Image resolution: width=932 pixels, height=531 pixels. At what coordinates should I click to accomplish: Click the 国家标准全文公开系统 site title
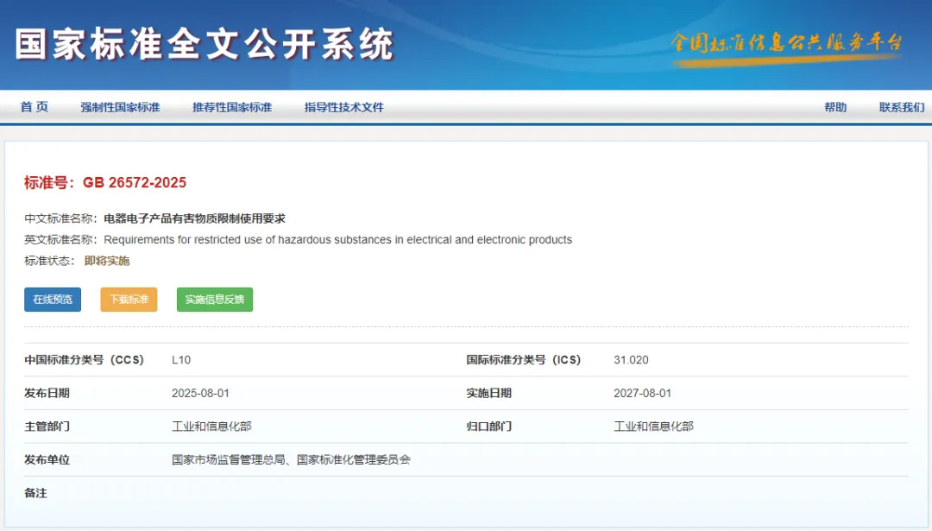(x=205, y=45)
